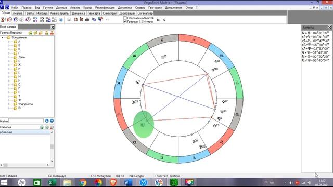
Task: Expand folder С in the tree
Action: point(9,92)
